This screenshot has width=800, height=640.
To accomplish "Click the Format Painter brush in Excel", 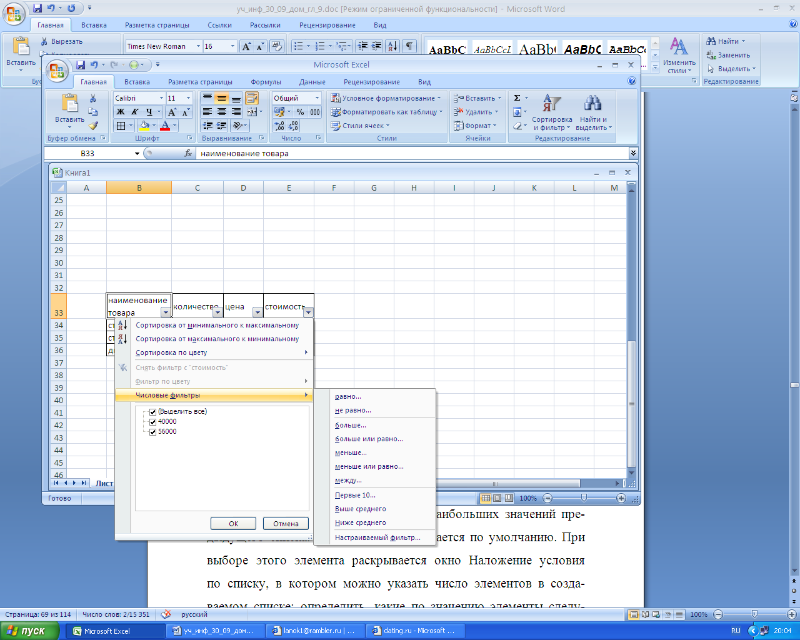I will (93, 126).
